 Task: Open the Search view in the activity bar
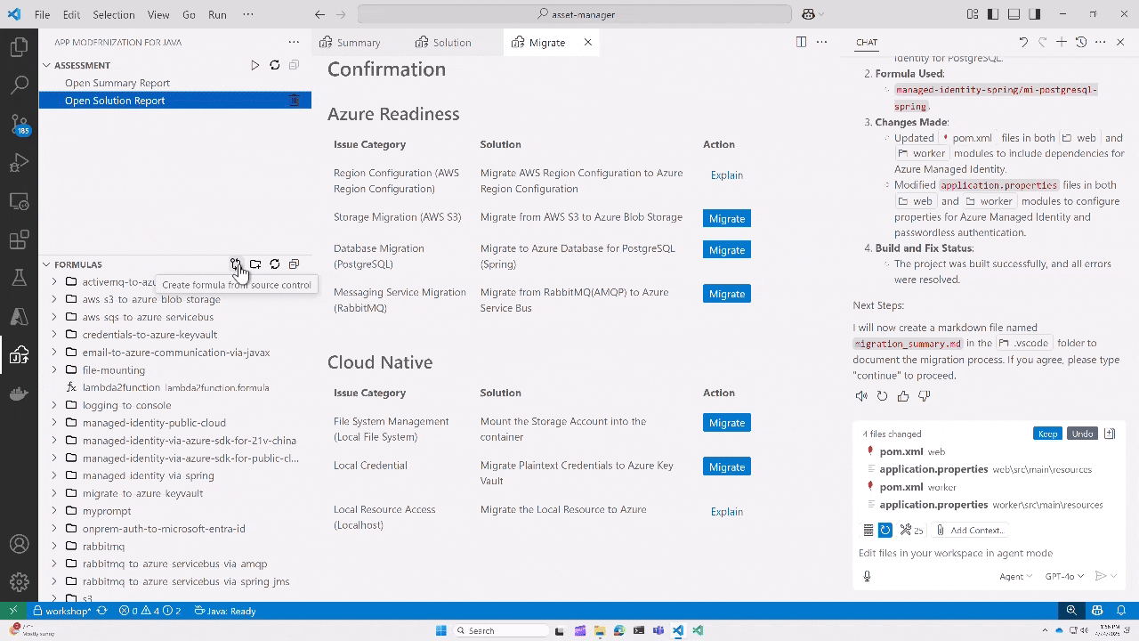coord(20,85)
